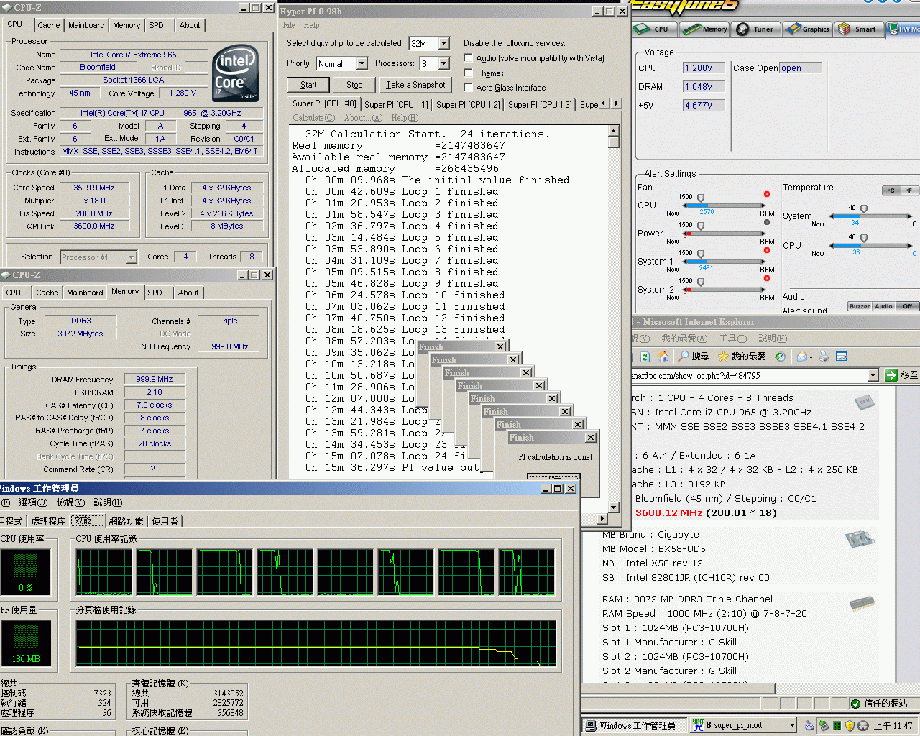Set the alert sound to Buzzer
Screen dimensions: 920x736
(860, 306)
